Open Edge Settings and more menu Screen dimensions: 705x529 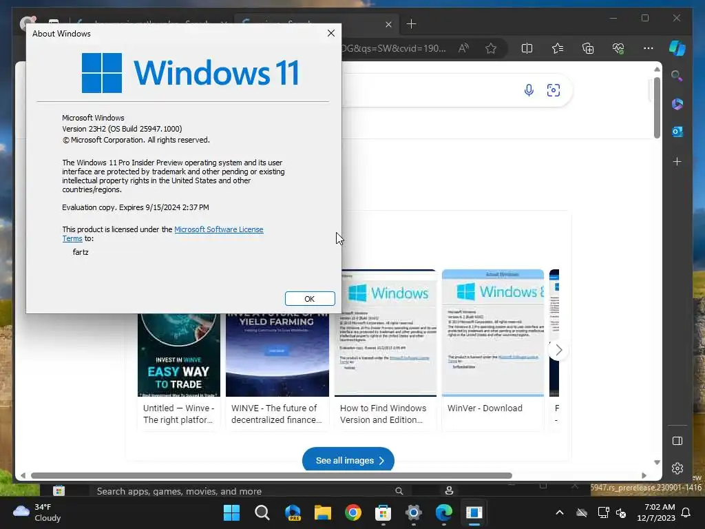click(649, 48)
